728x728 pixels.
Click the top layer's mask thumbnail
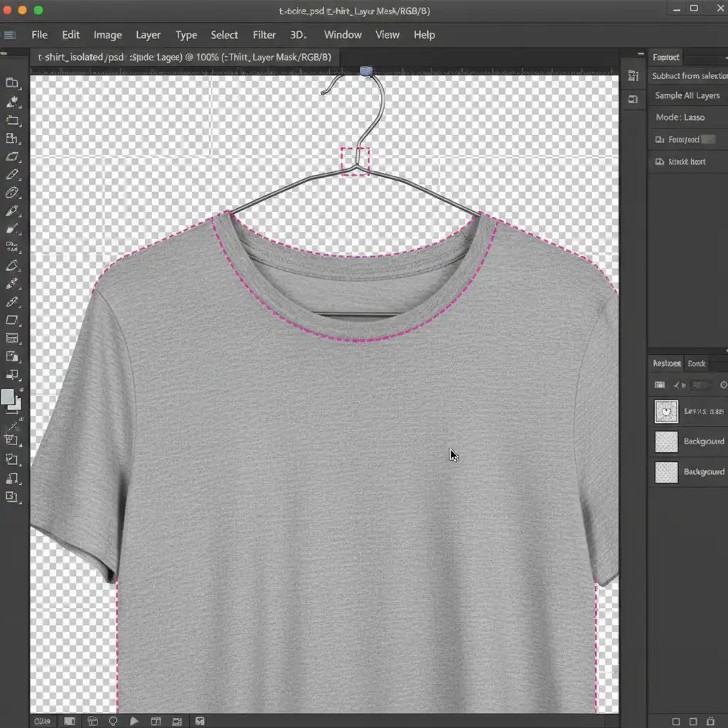point(666,411)
